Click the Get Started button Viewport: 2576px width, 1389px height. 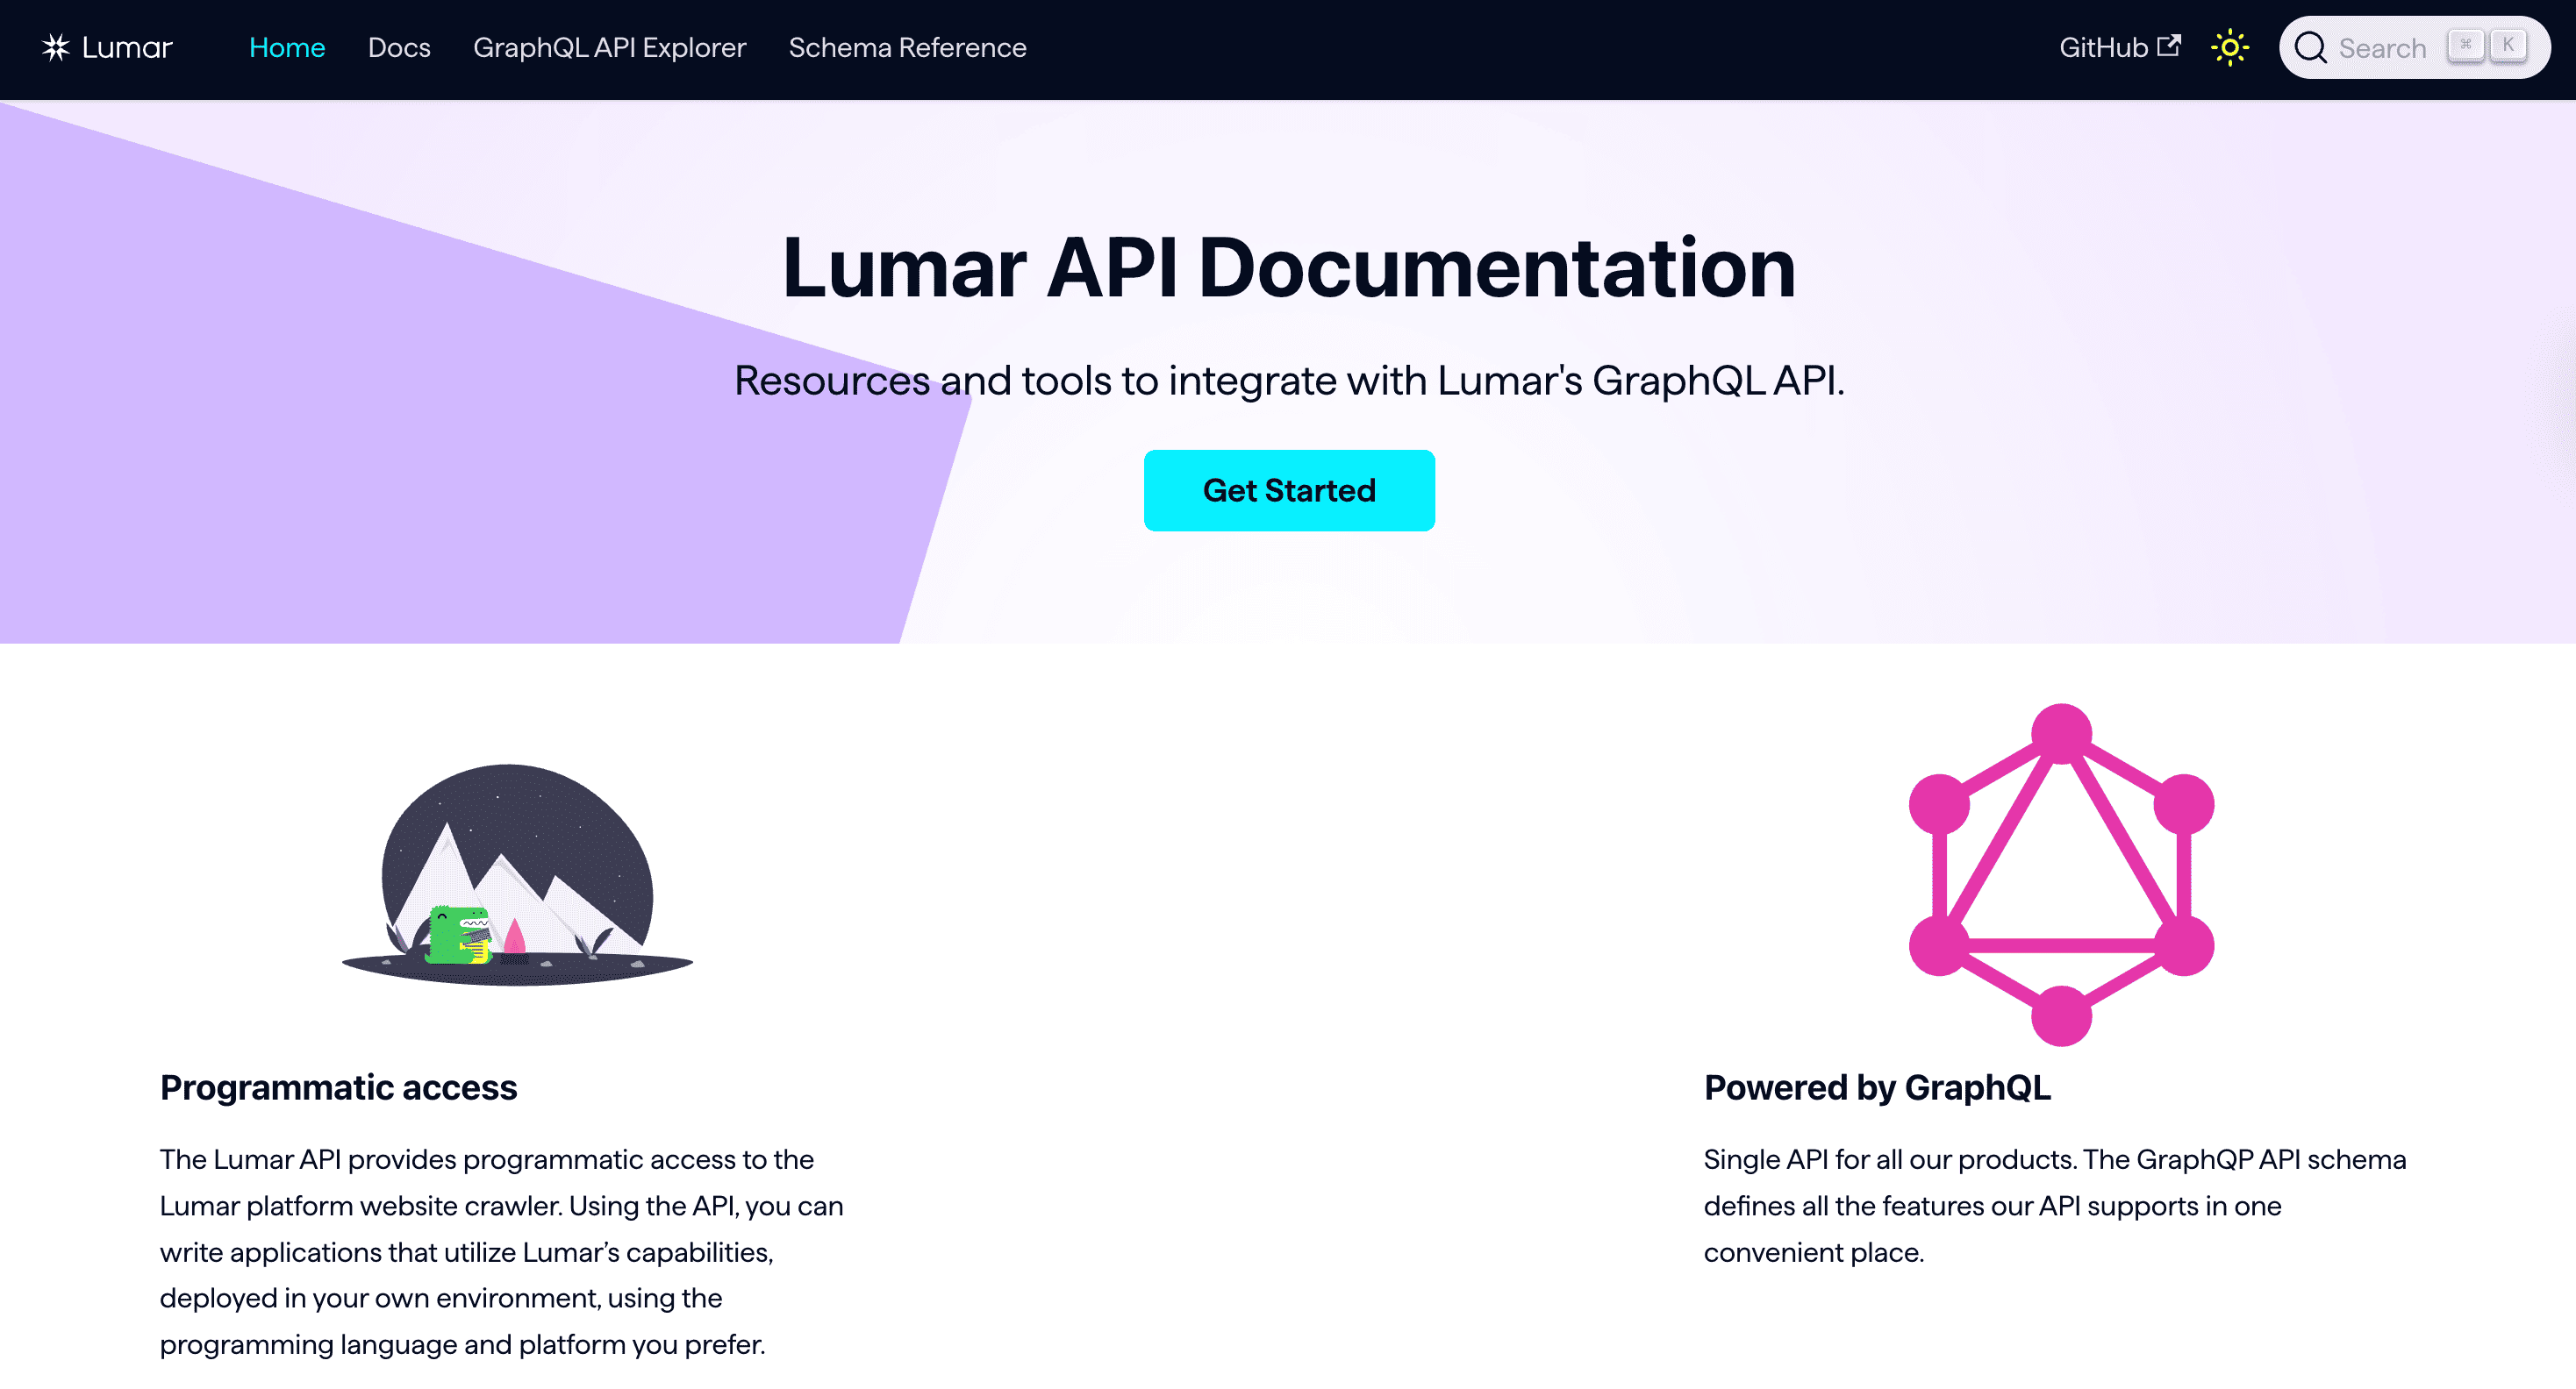click(x=1289, y=489)
